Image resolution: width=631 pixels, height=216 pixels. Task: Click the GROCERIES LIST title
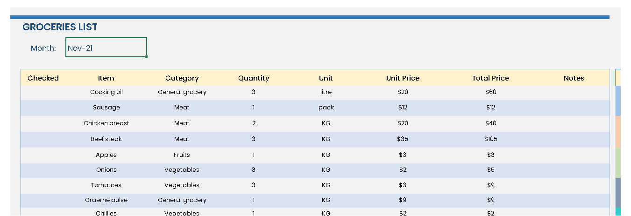click(60, 27)
